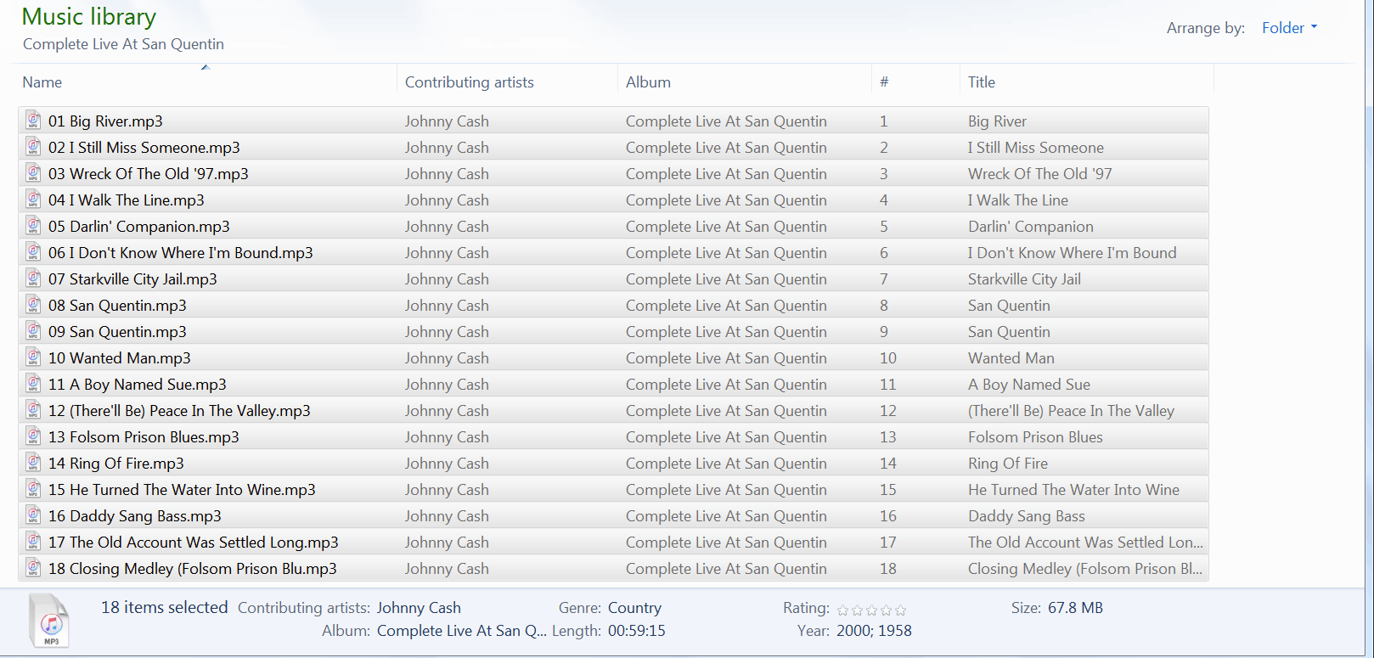Click the title cell He Turned The Water Into Wine

[1073, 490]
